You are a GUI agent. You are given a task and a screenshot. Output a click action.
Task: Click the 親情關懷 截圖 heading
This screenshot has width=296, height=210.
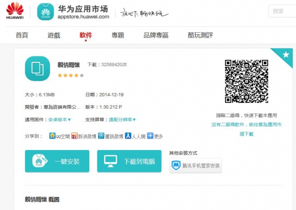[x=42, y=199]
